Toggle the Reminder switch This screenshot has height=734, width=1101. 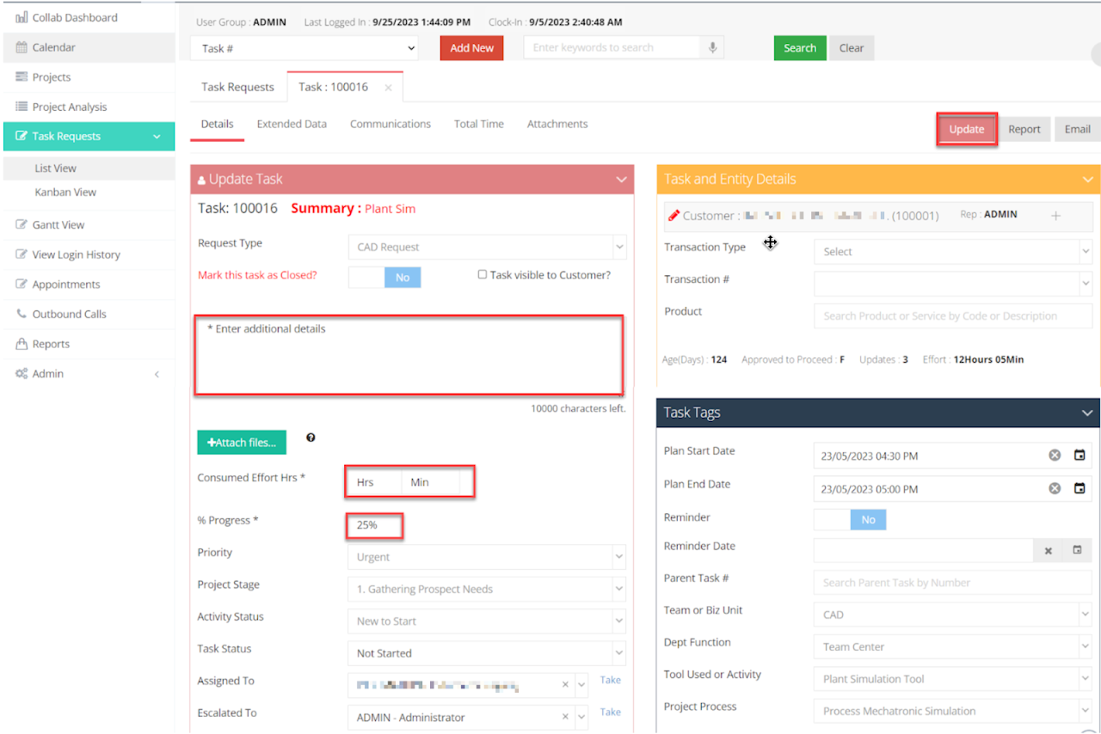point(850,520)
